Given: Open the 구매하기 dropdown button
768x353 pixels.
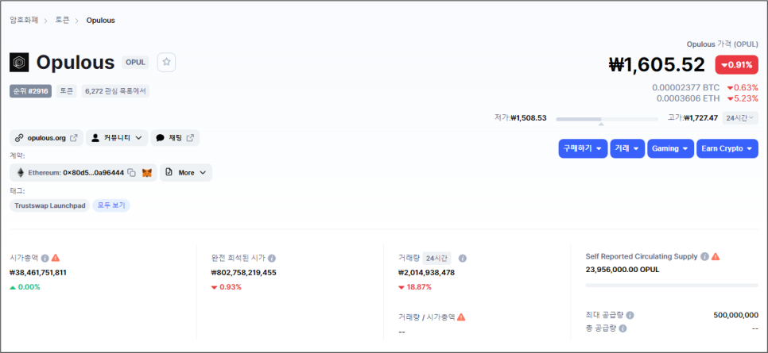Looking at the screenshot, I should (583, 148).
